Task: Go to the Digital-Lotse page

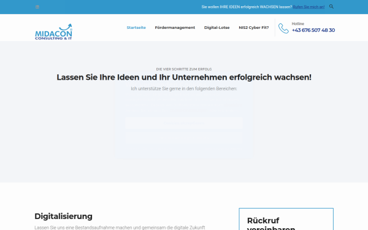Action: (x=217, y=28)
